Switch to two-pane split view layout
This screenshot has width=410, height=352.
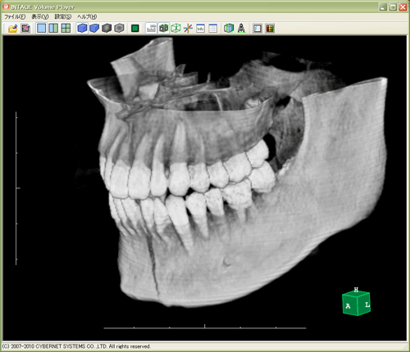(x=53, y=28)
